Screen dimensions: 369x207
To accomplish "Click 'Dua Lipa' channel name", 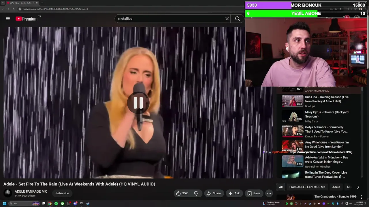I will 310,106.
